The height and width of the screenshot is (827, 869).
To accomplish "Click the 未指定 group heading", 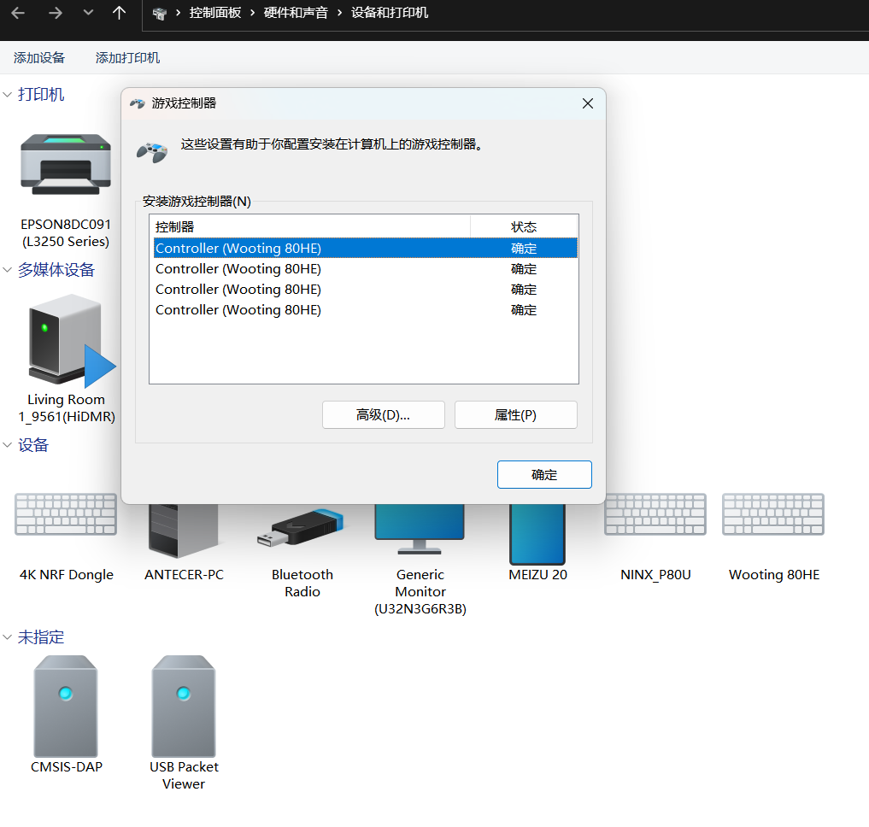I will pos(40,637).
